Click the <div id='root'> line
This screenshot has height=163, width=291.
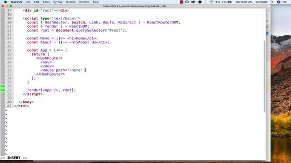(x=46, y=10)
